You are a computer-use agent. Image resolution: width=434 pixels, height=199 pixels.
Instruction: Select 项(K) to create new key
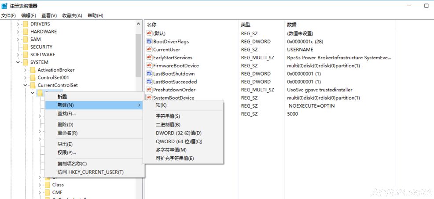point(161,105)
